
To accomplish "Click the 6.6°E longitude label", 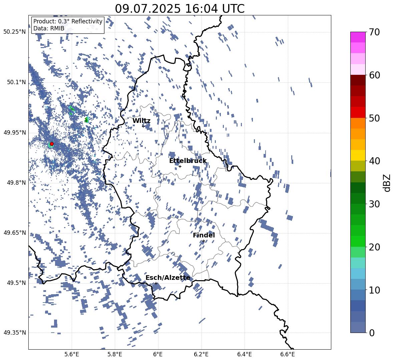I will coord(288,354).
